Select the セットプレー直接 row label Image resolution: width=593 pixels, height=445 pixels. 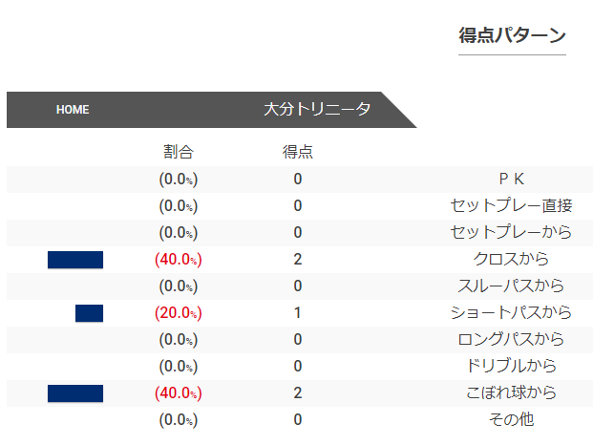pyautogui.click(x=511, y=205)
